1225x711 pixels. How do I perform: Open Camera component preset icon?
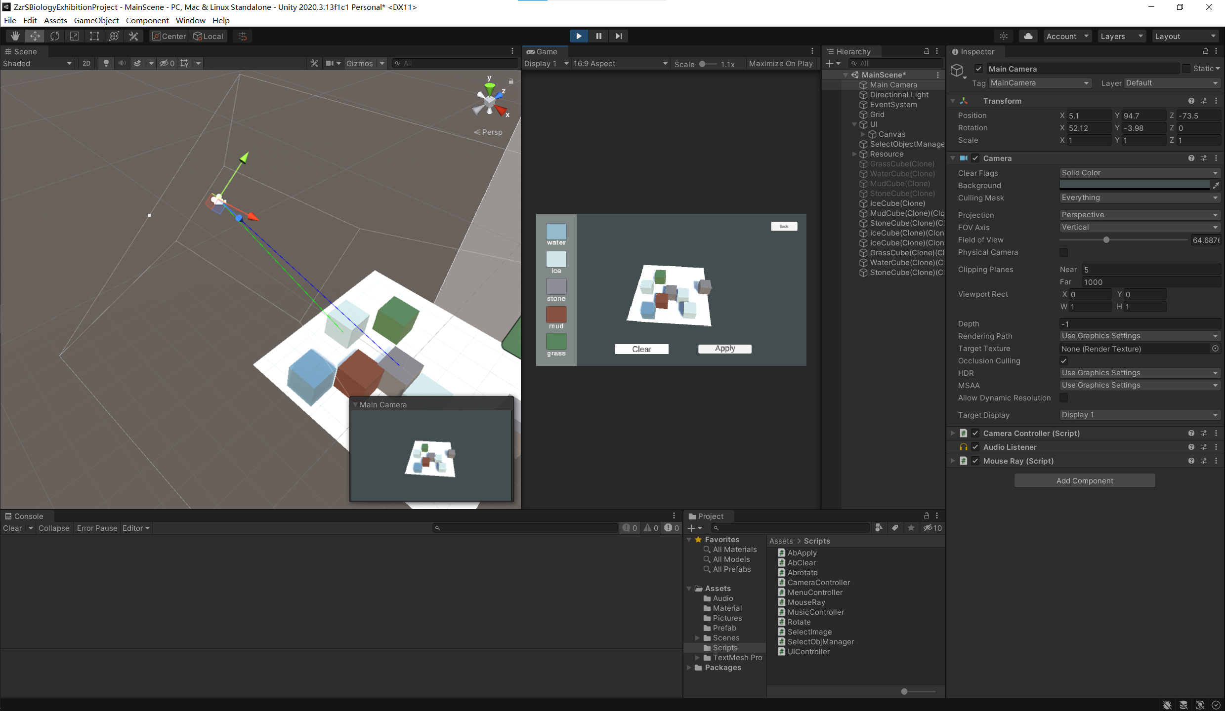(x=1204, y=158)
